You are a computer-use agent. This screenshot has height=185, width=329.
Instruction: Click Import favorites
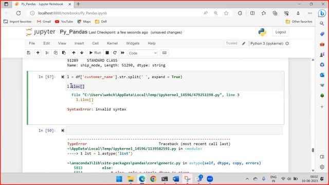click(x=17, y=22)
